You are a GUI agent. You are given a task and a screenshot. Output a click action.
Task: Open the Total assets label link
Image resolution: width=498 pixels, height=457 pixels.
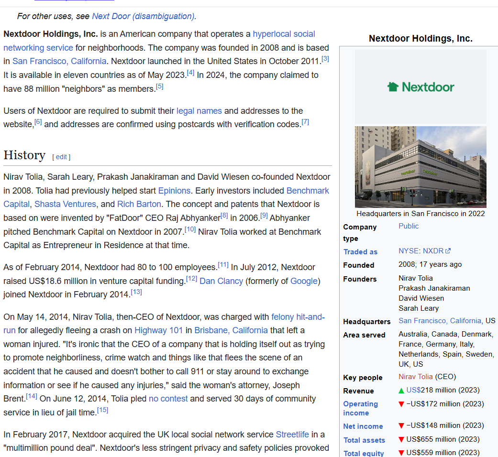pos(364,440)
